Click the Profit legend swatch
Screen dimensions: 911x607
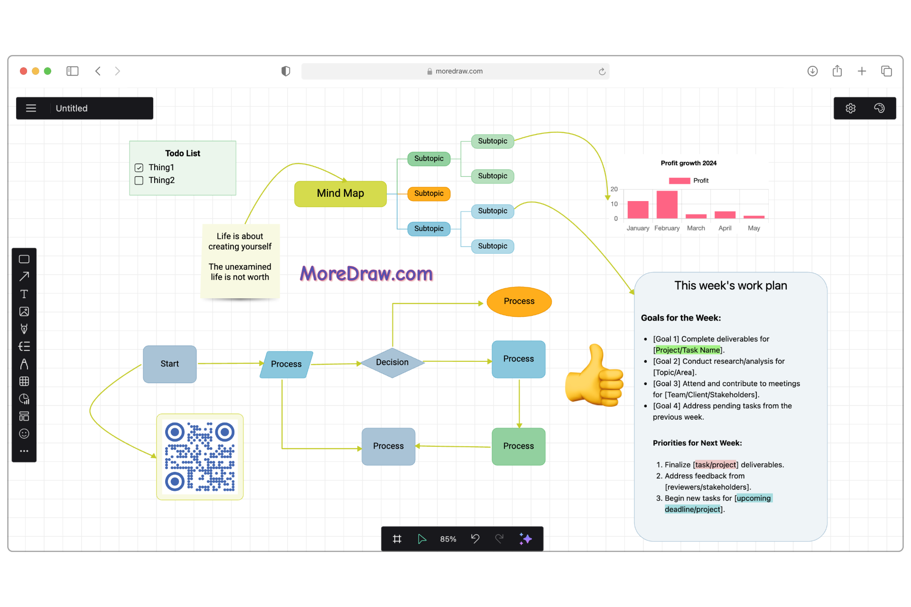679,181
